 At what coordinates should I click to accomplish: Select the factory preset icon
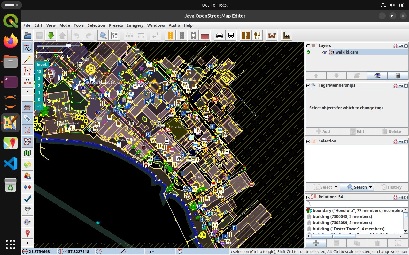(287, 35)
